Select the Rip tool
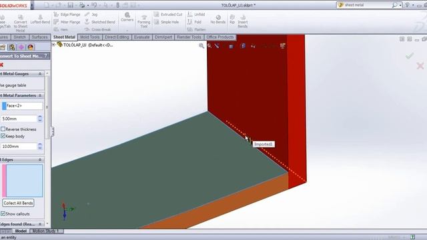The height and width of the screenshot is (240, 427). [x=232, y=19]
